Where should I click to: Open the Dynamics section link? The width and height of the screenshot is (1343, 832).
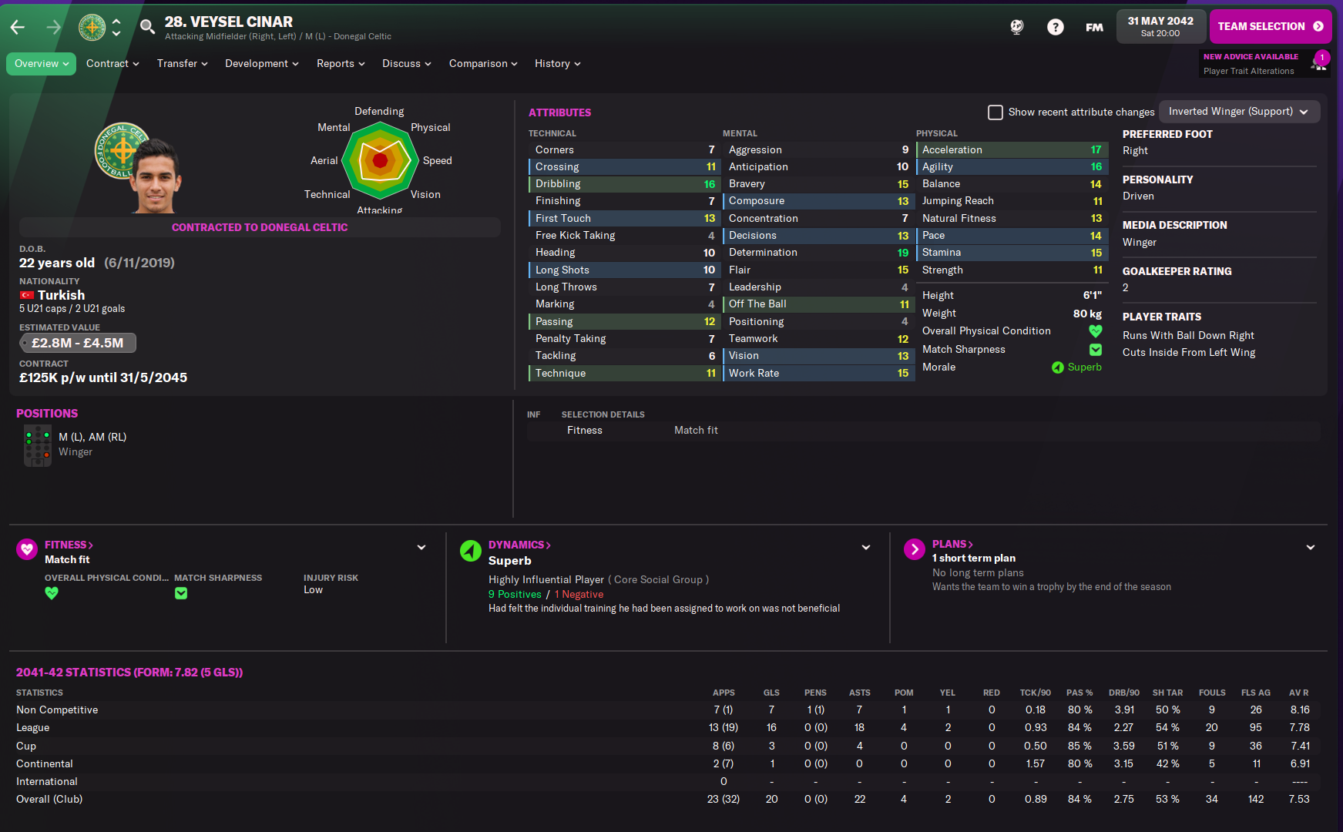(x=519, y=545)
